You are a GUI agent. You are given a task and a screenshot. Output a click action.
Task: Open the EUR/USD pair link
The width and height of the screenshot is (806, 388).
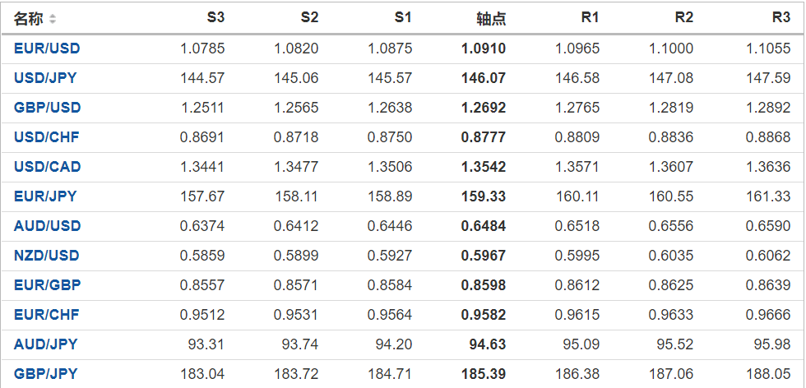47,48
